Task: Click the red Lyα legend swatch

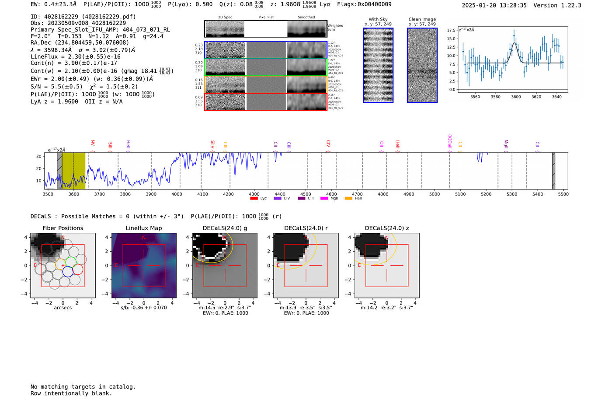Action: [254, 198]
